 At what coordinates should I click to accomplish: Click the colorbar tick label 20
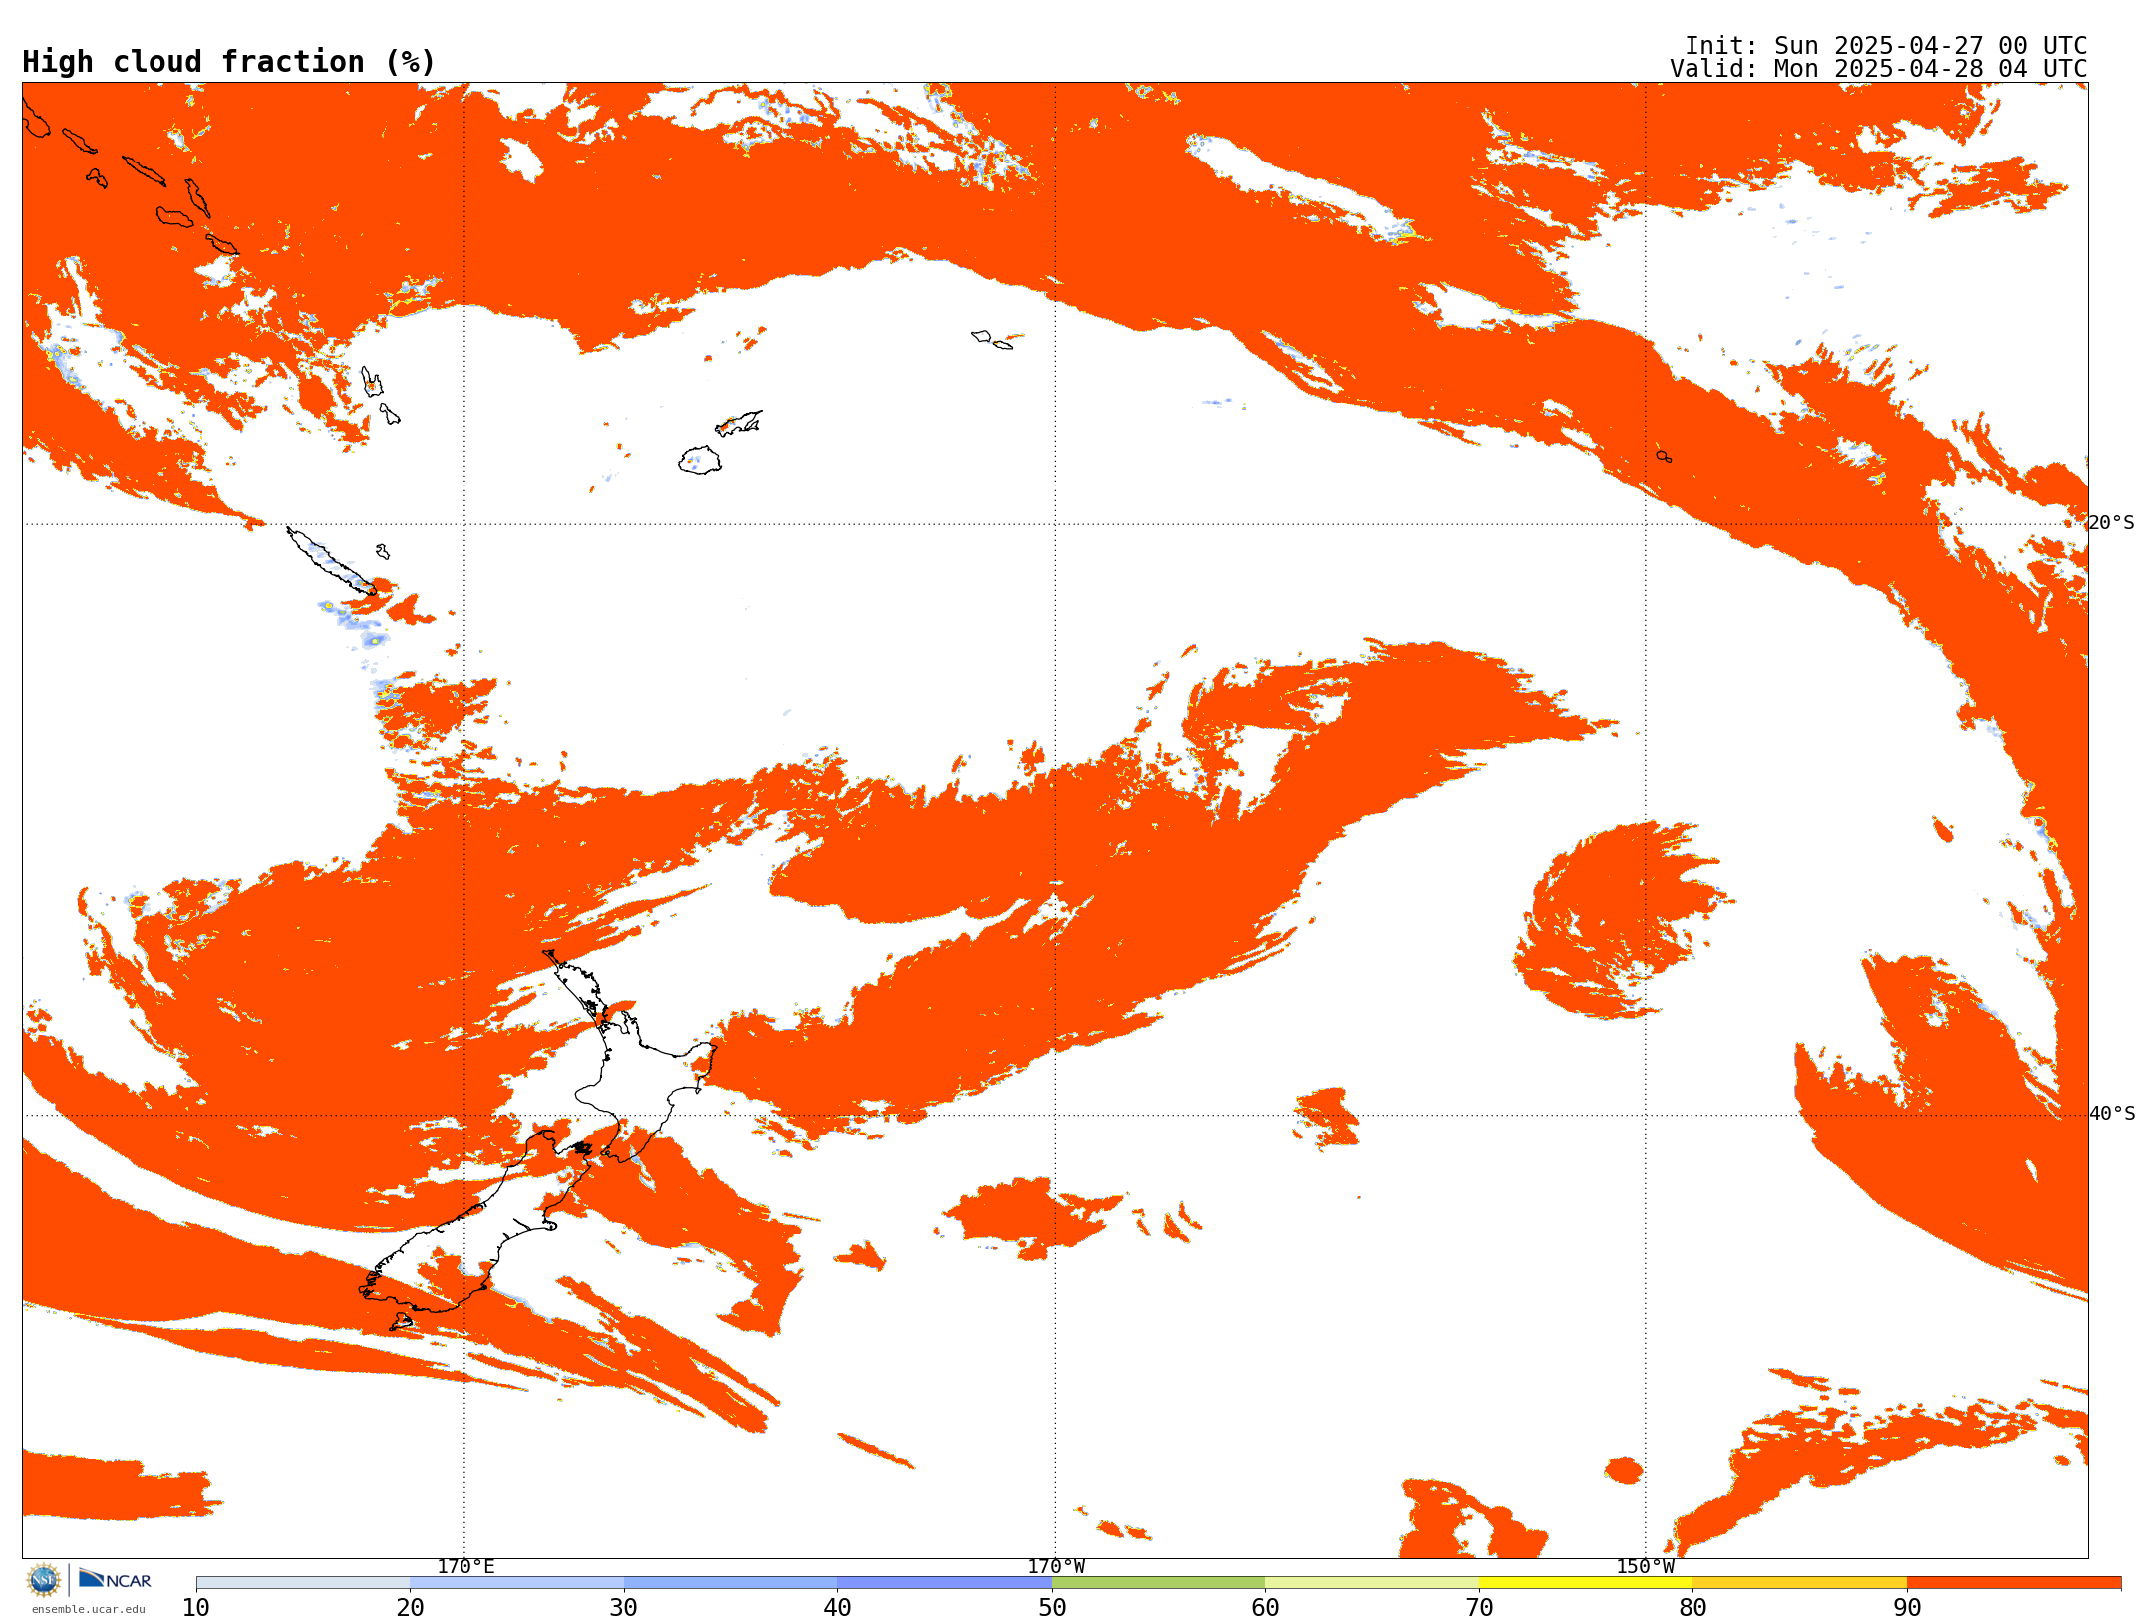pyautogui.click(x=410, y=1607)
